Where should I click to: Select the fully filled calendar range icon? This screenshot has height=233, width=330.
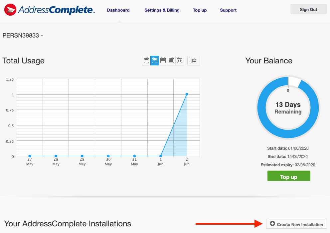tap(171, 60)
